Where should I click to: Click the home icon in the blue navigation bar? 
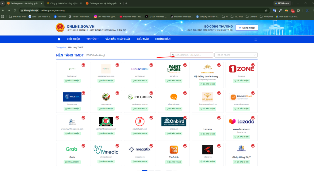(x=59, y=39)
